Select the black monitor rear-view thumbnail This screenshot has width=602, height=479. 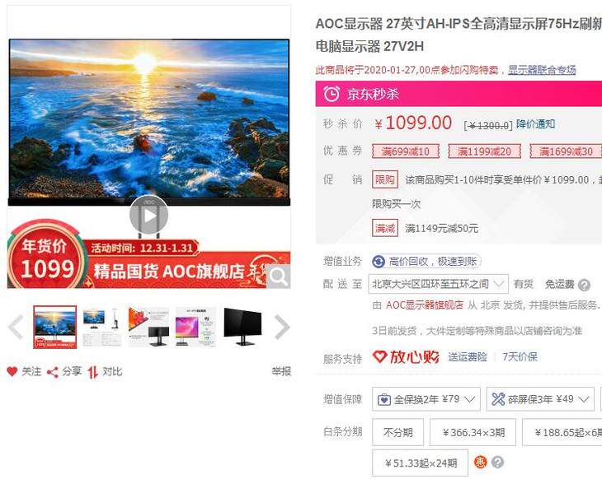(242, 327)
